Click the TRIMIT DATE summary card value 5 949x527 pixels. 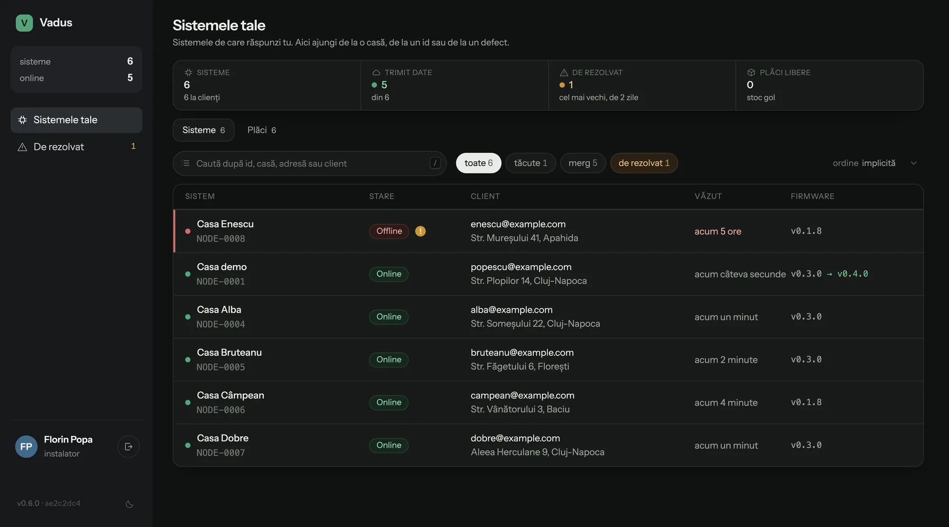(x=384, y=85)
